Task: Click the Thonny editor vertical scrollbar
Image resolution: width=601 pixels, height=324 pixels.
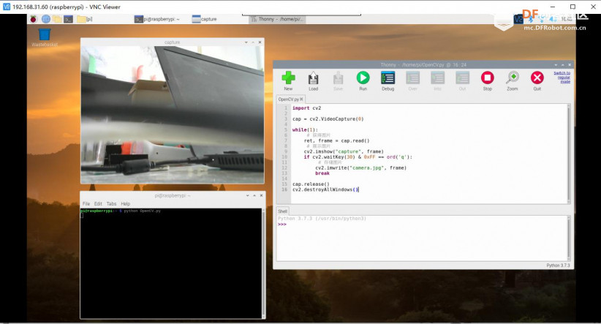Action: [568, 154]
